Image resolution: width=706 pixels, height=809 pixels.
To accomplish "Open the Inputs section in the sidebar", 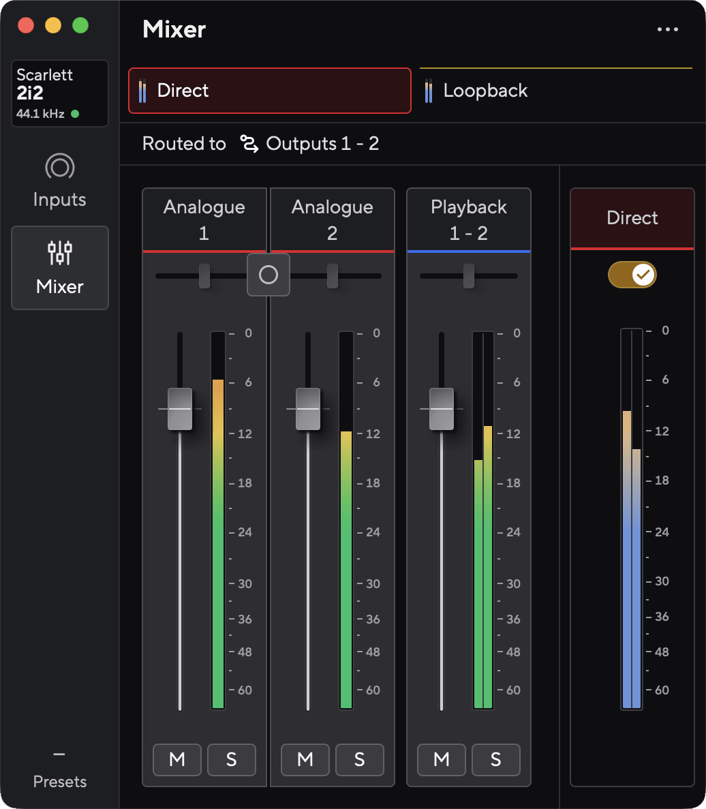I will point(60,181).
